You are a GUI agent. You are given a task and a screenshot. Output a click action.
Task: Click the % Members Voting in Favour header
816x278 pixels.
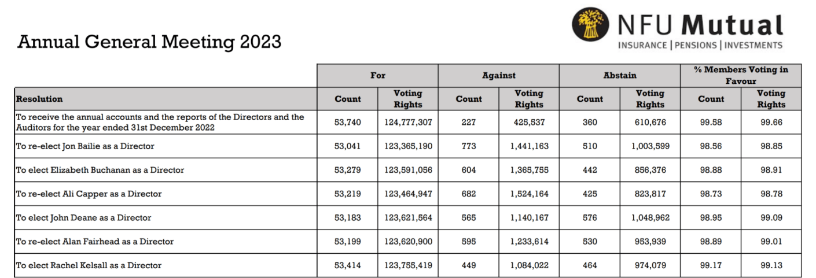pyautogui.click(x=741, y=75)
